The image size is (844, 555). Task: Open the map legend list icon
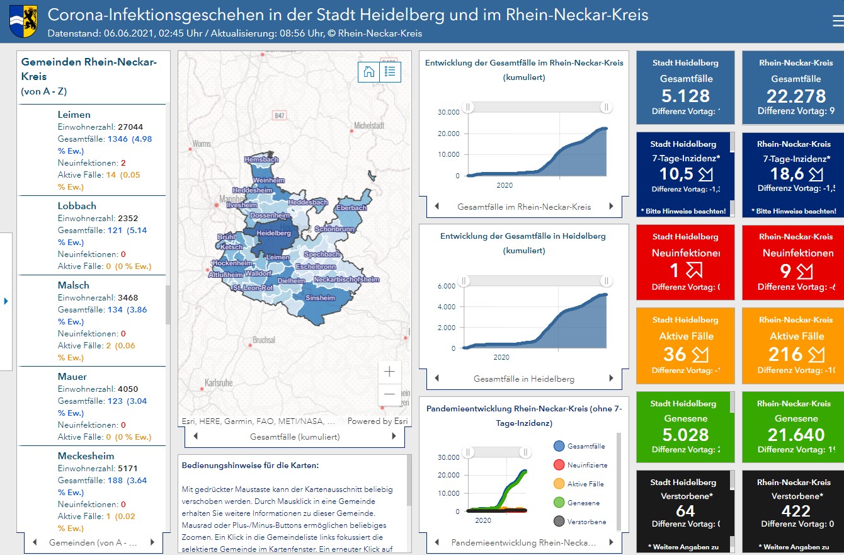coord(390,72)
